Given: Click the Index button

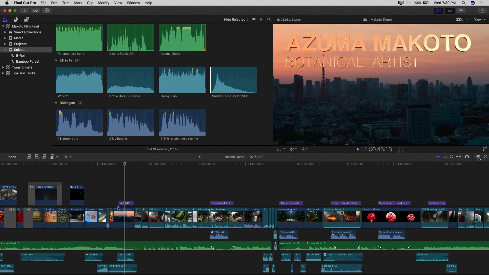Looking at the screenshot, I should tap(12, 157).
